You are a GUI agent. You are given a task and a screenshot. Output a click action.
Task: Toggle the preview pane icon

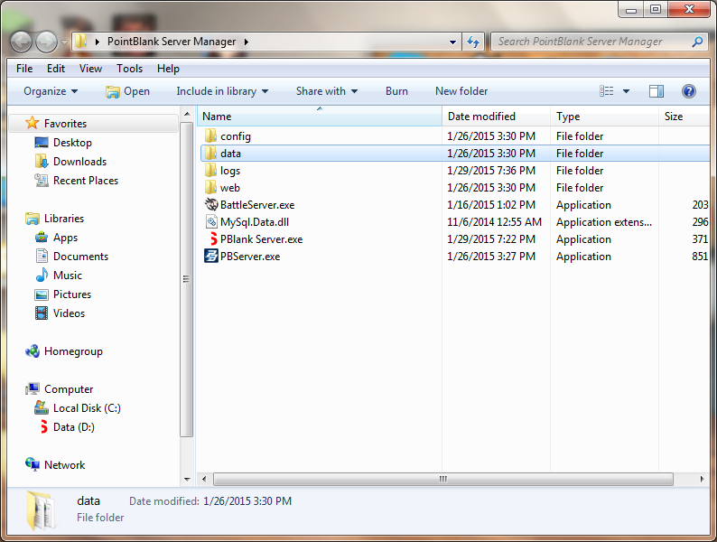pos(656,91)
